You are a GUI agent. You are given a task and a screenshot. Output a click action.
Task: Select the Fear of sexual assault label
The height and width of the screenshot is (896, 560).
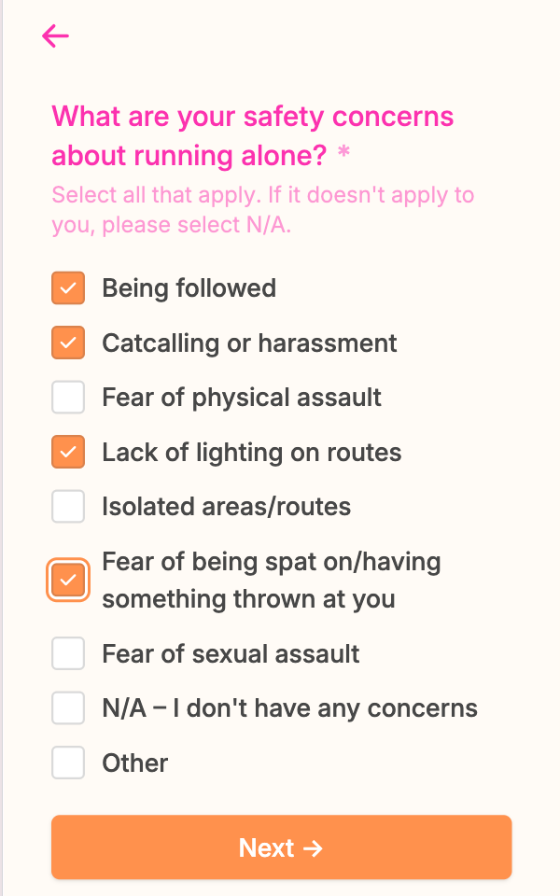[231, 653]
